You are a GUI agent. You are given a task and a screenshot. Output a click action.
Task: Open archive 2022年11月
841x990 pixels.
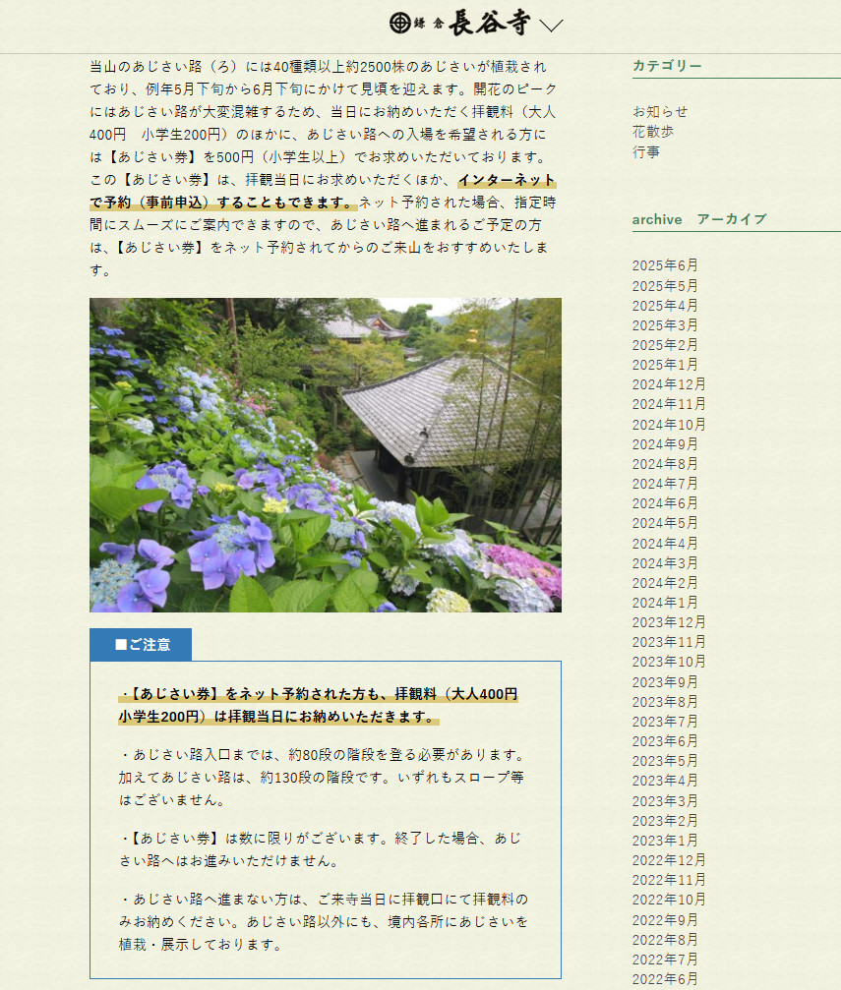click(669, 880)
